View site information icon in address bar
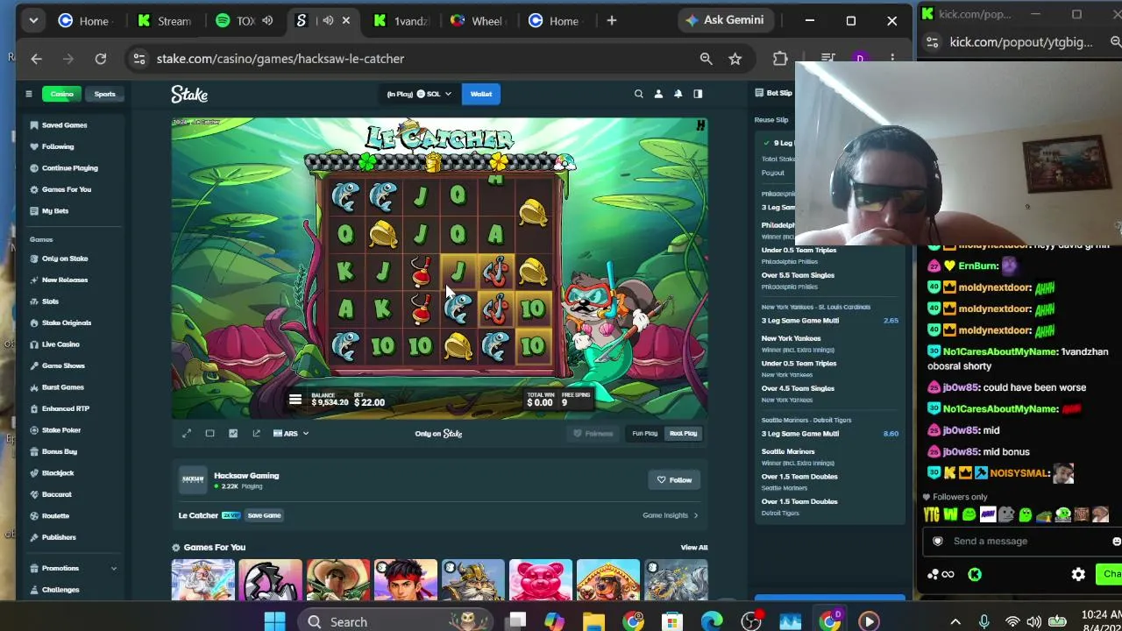Screen dimensions: 1122x631 click(x=138, y=59)
